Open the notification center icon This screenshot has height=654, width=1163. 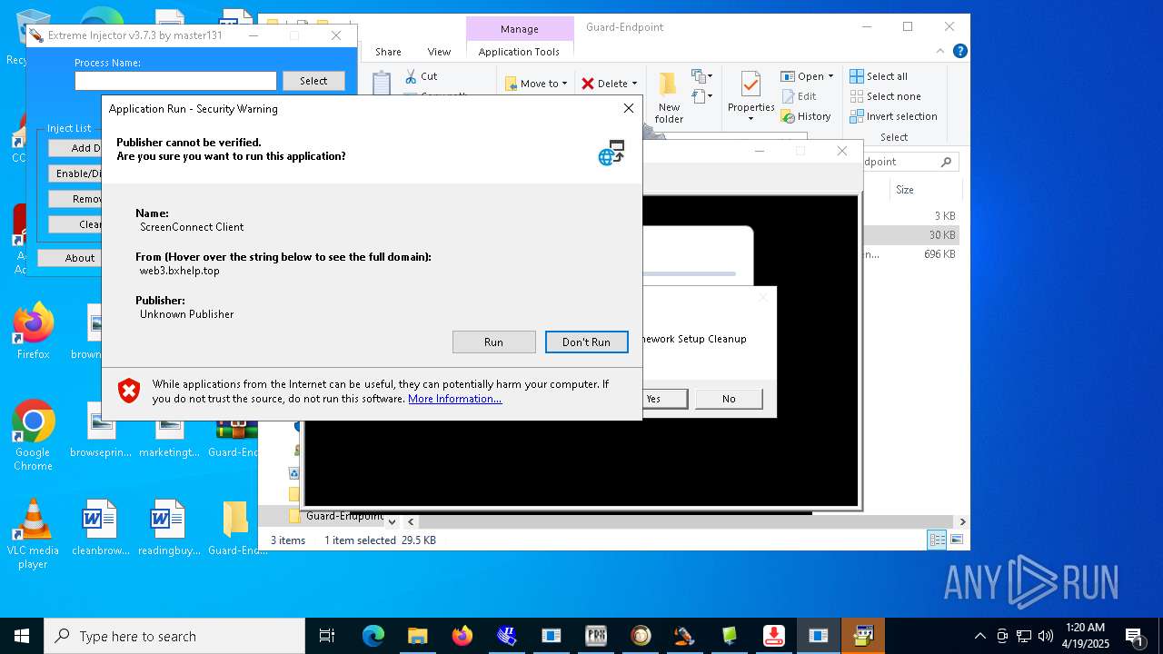(1134, 636)
